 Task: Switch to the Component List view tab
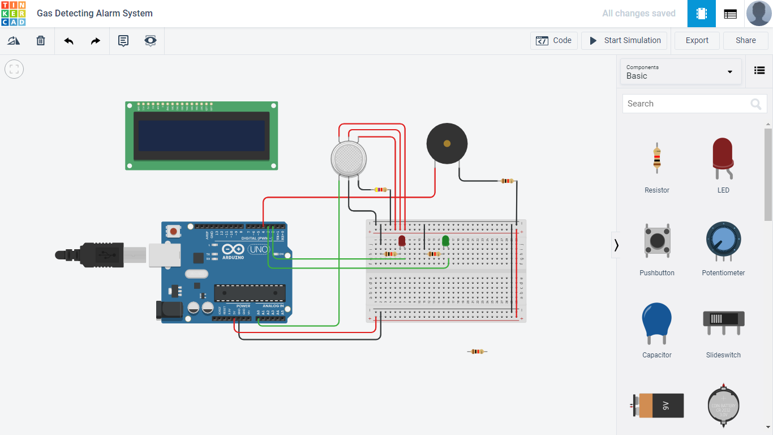pyautogui.click(x=729, y=13)
